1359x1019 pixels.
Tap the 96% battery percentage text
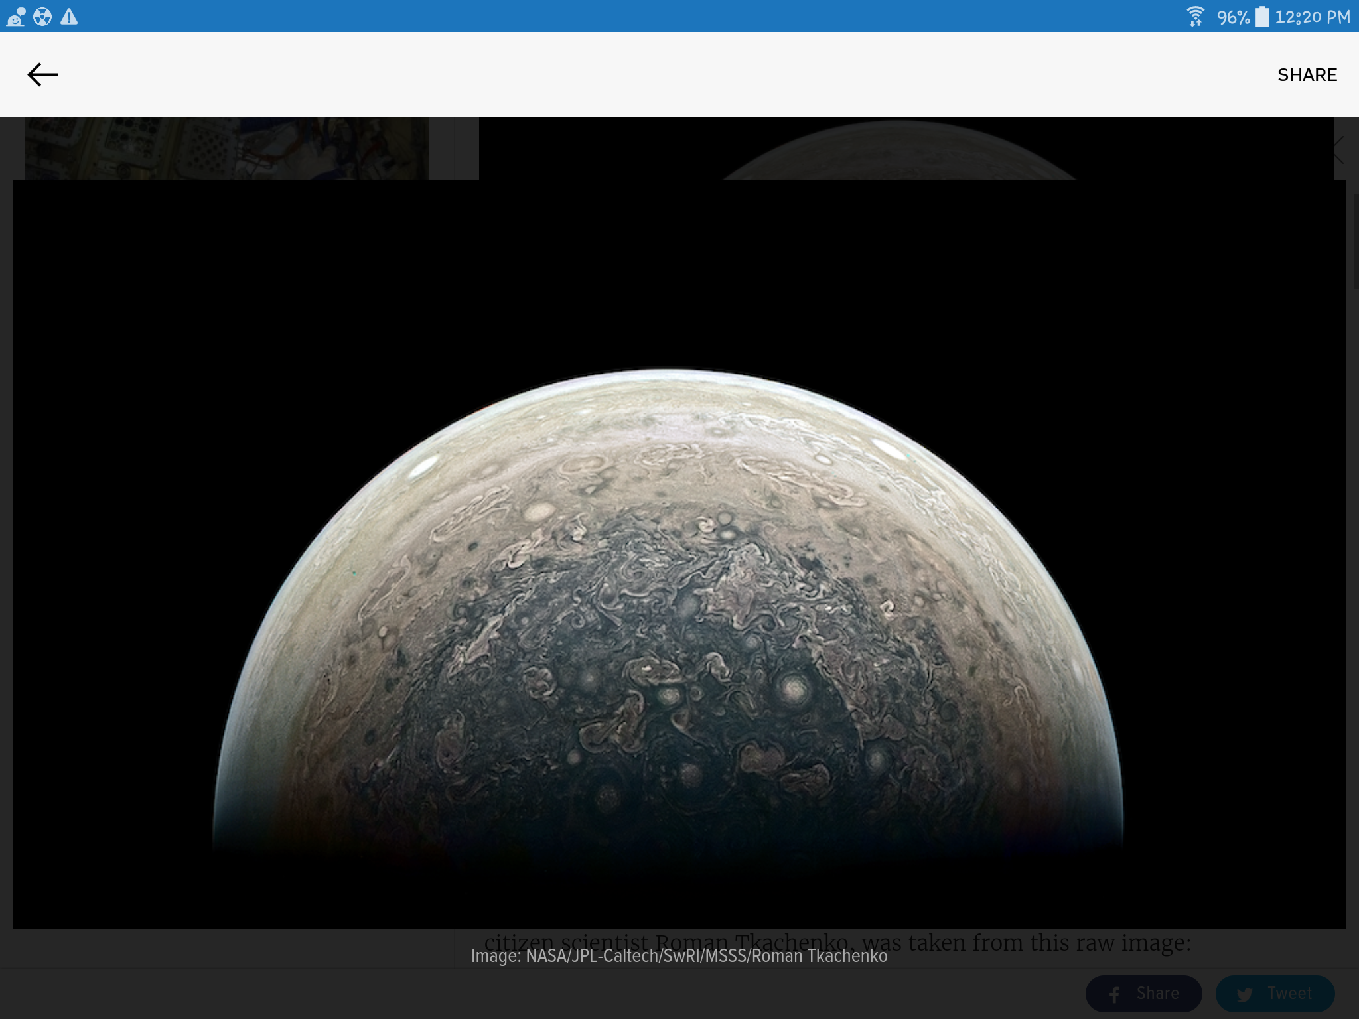1233,17
